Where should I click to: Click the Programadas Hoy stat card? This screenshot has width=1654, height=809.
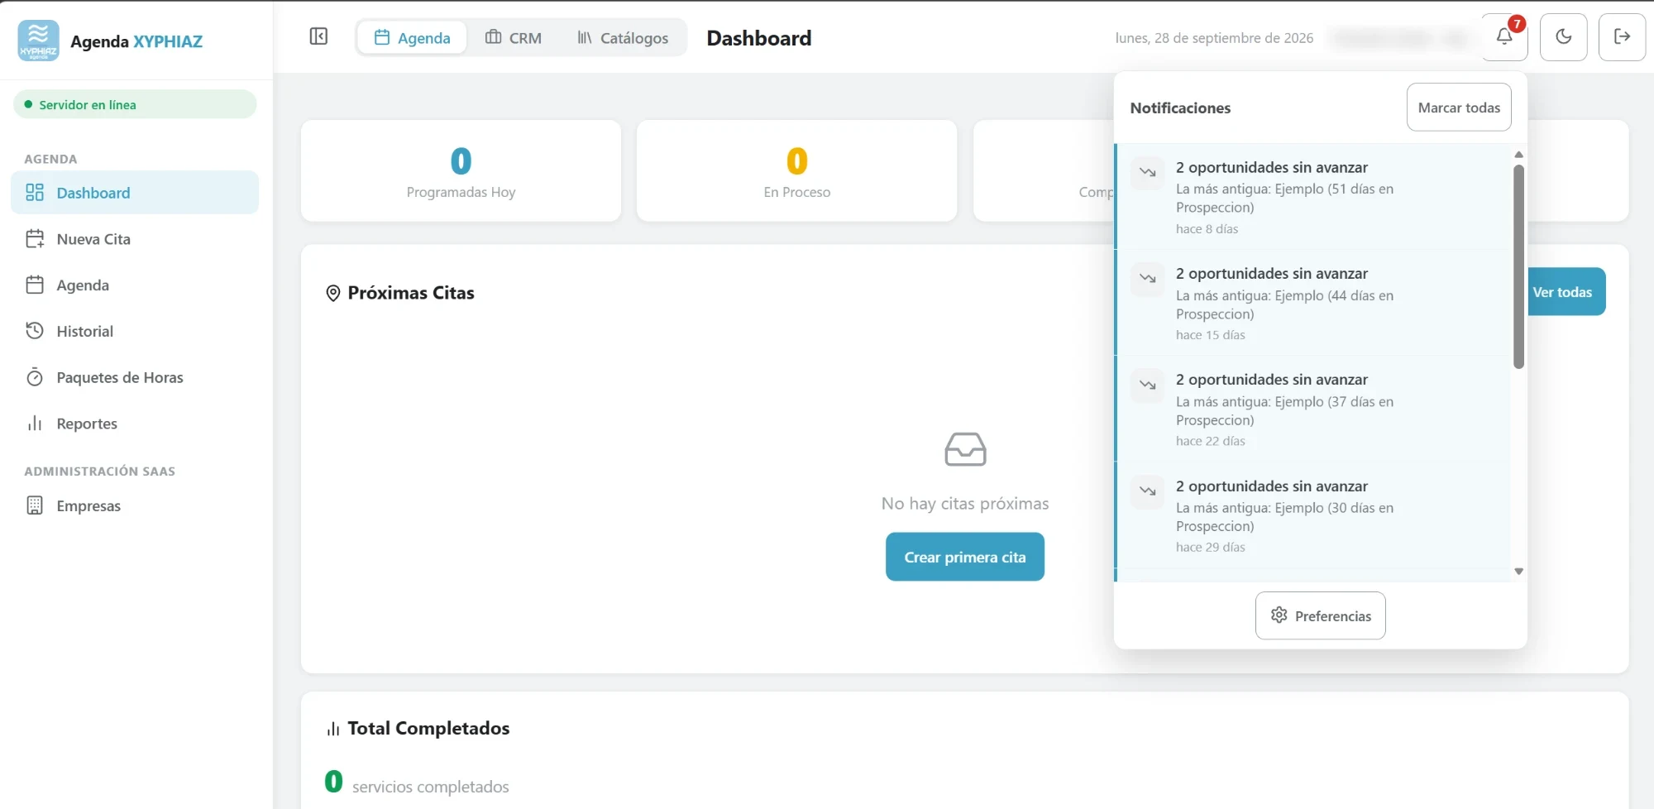tap(461, 171)
